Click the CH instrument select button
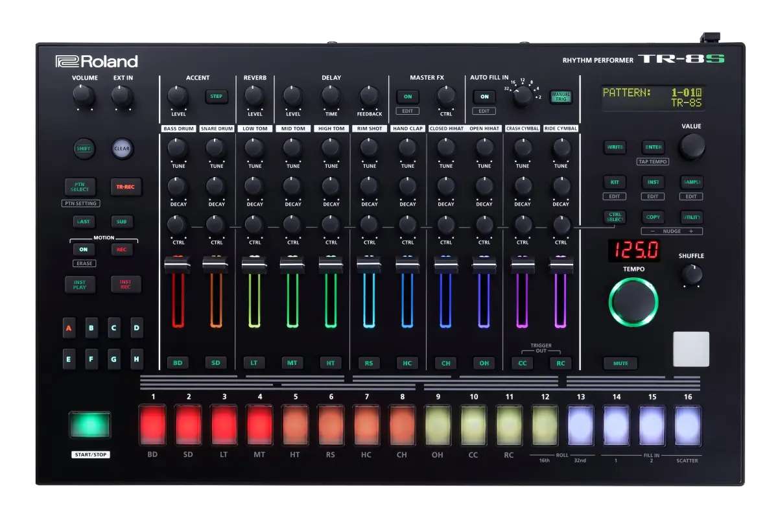778x518 pixels. point(445,363)
